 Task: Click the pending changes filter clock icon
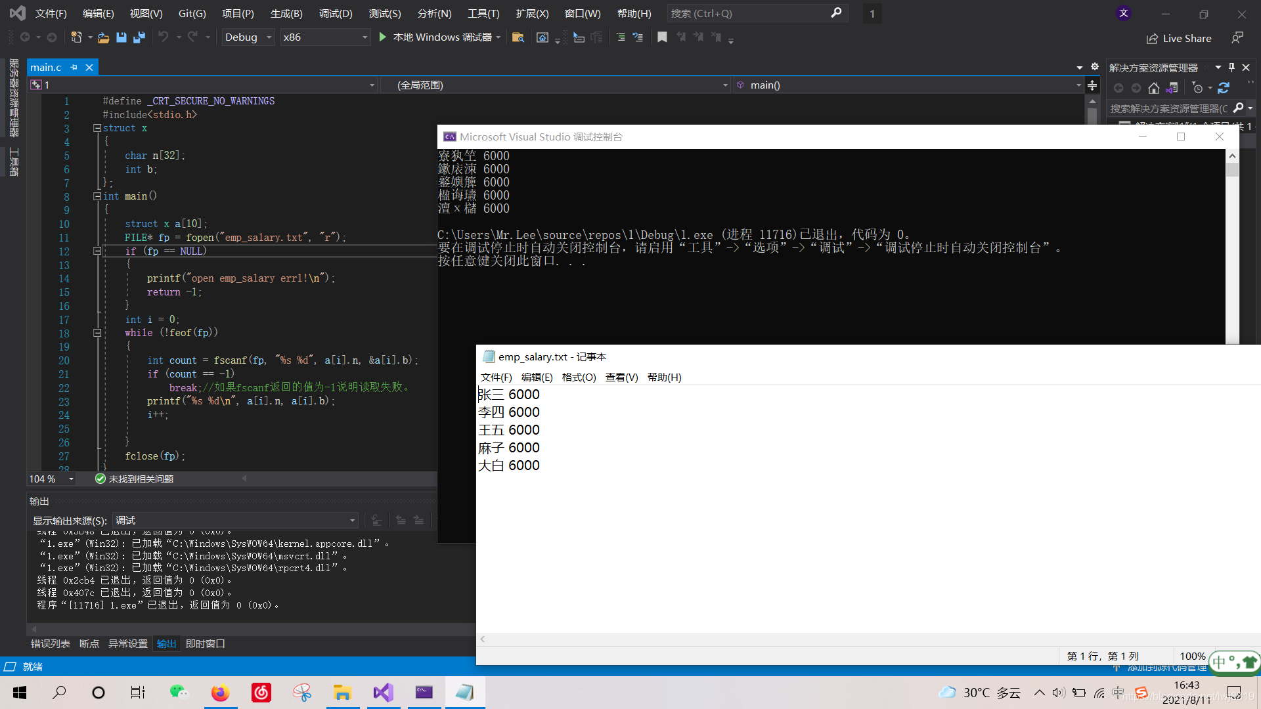pos(1197,88)
